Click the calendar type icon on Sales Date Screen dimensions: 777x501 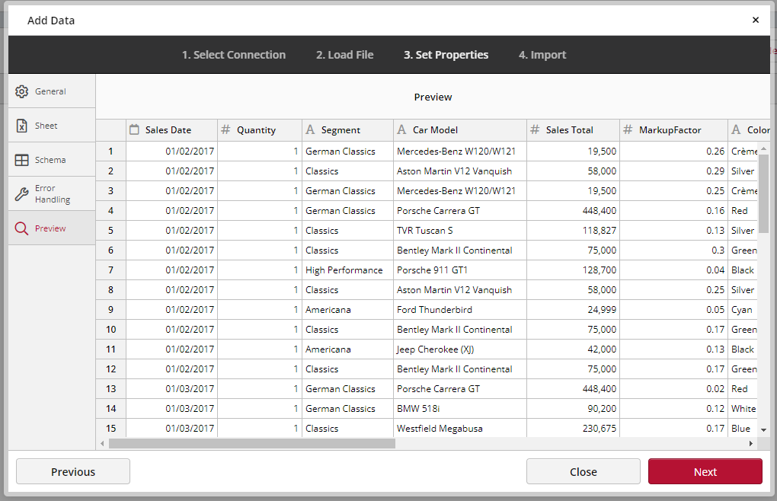pos(134,129)
